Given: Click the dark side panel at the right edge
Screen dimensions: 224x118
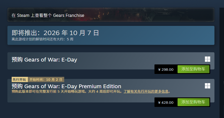Looking at the screenshot, I should 222,63.
